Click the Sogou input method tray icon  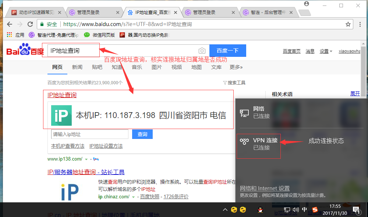click(x=314, y=210)
